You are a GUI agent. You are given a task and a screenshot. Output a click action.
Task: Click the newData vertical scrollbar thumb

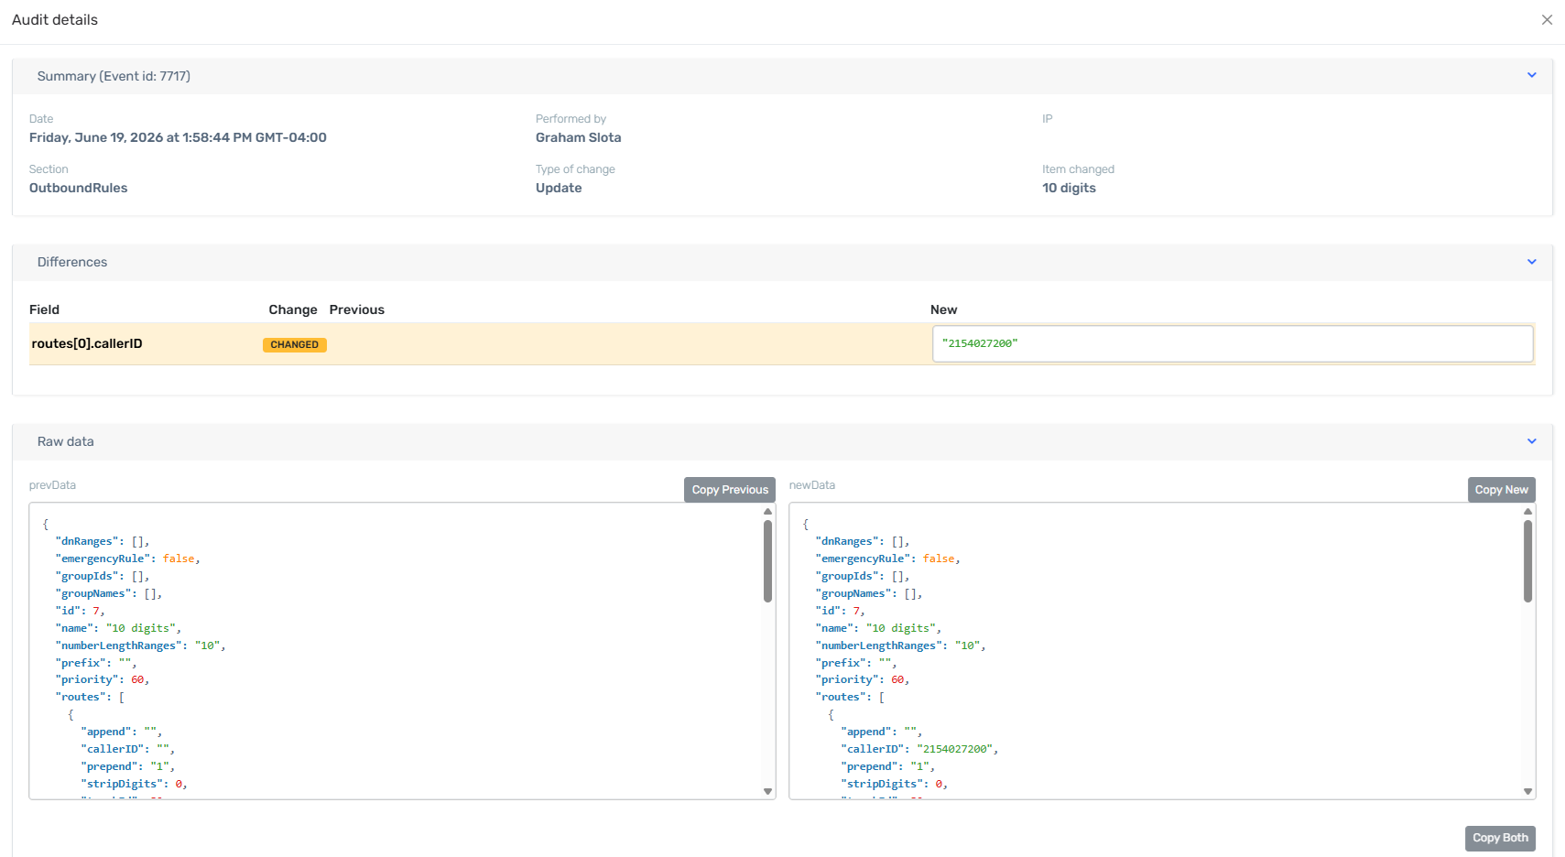[x=1527, y=561]
